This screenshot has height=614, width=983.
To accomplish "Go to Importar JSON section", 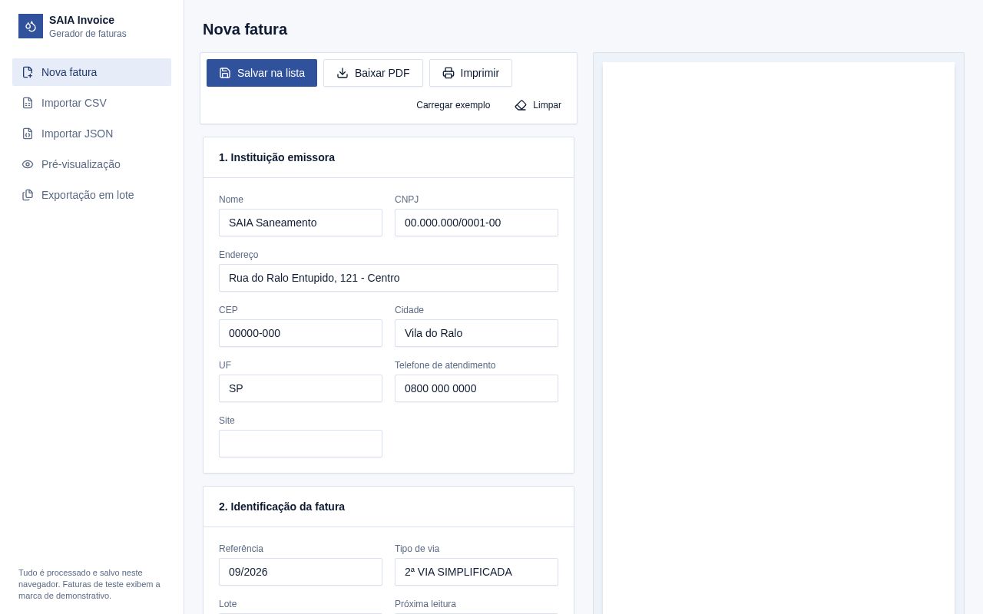I will click(x=91, y=134).
